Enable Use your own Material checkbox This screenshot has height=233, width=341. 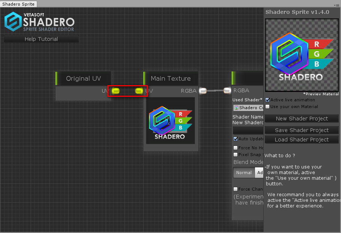pyautogui.click(x=267, y=107)
